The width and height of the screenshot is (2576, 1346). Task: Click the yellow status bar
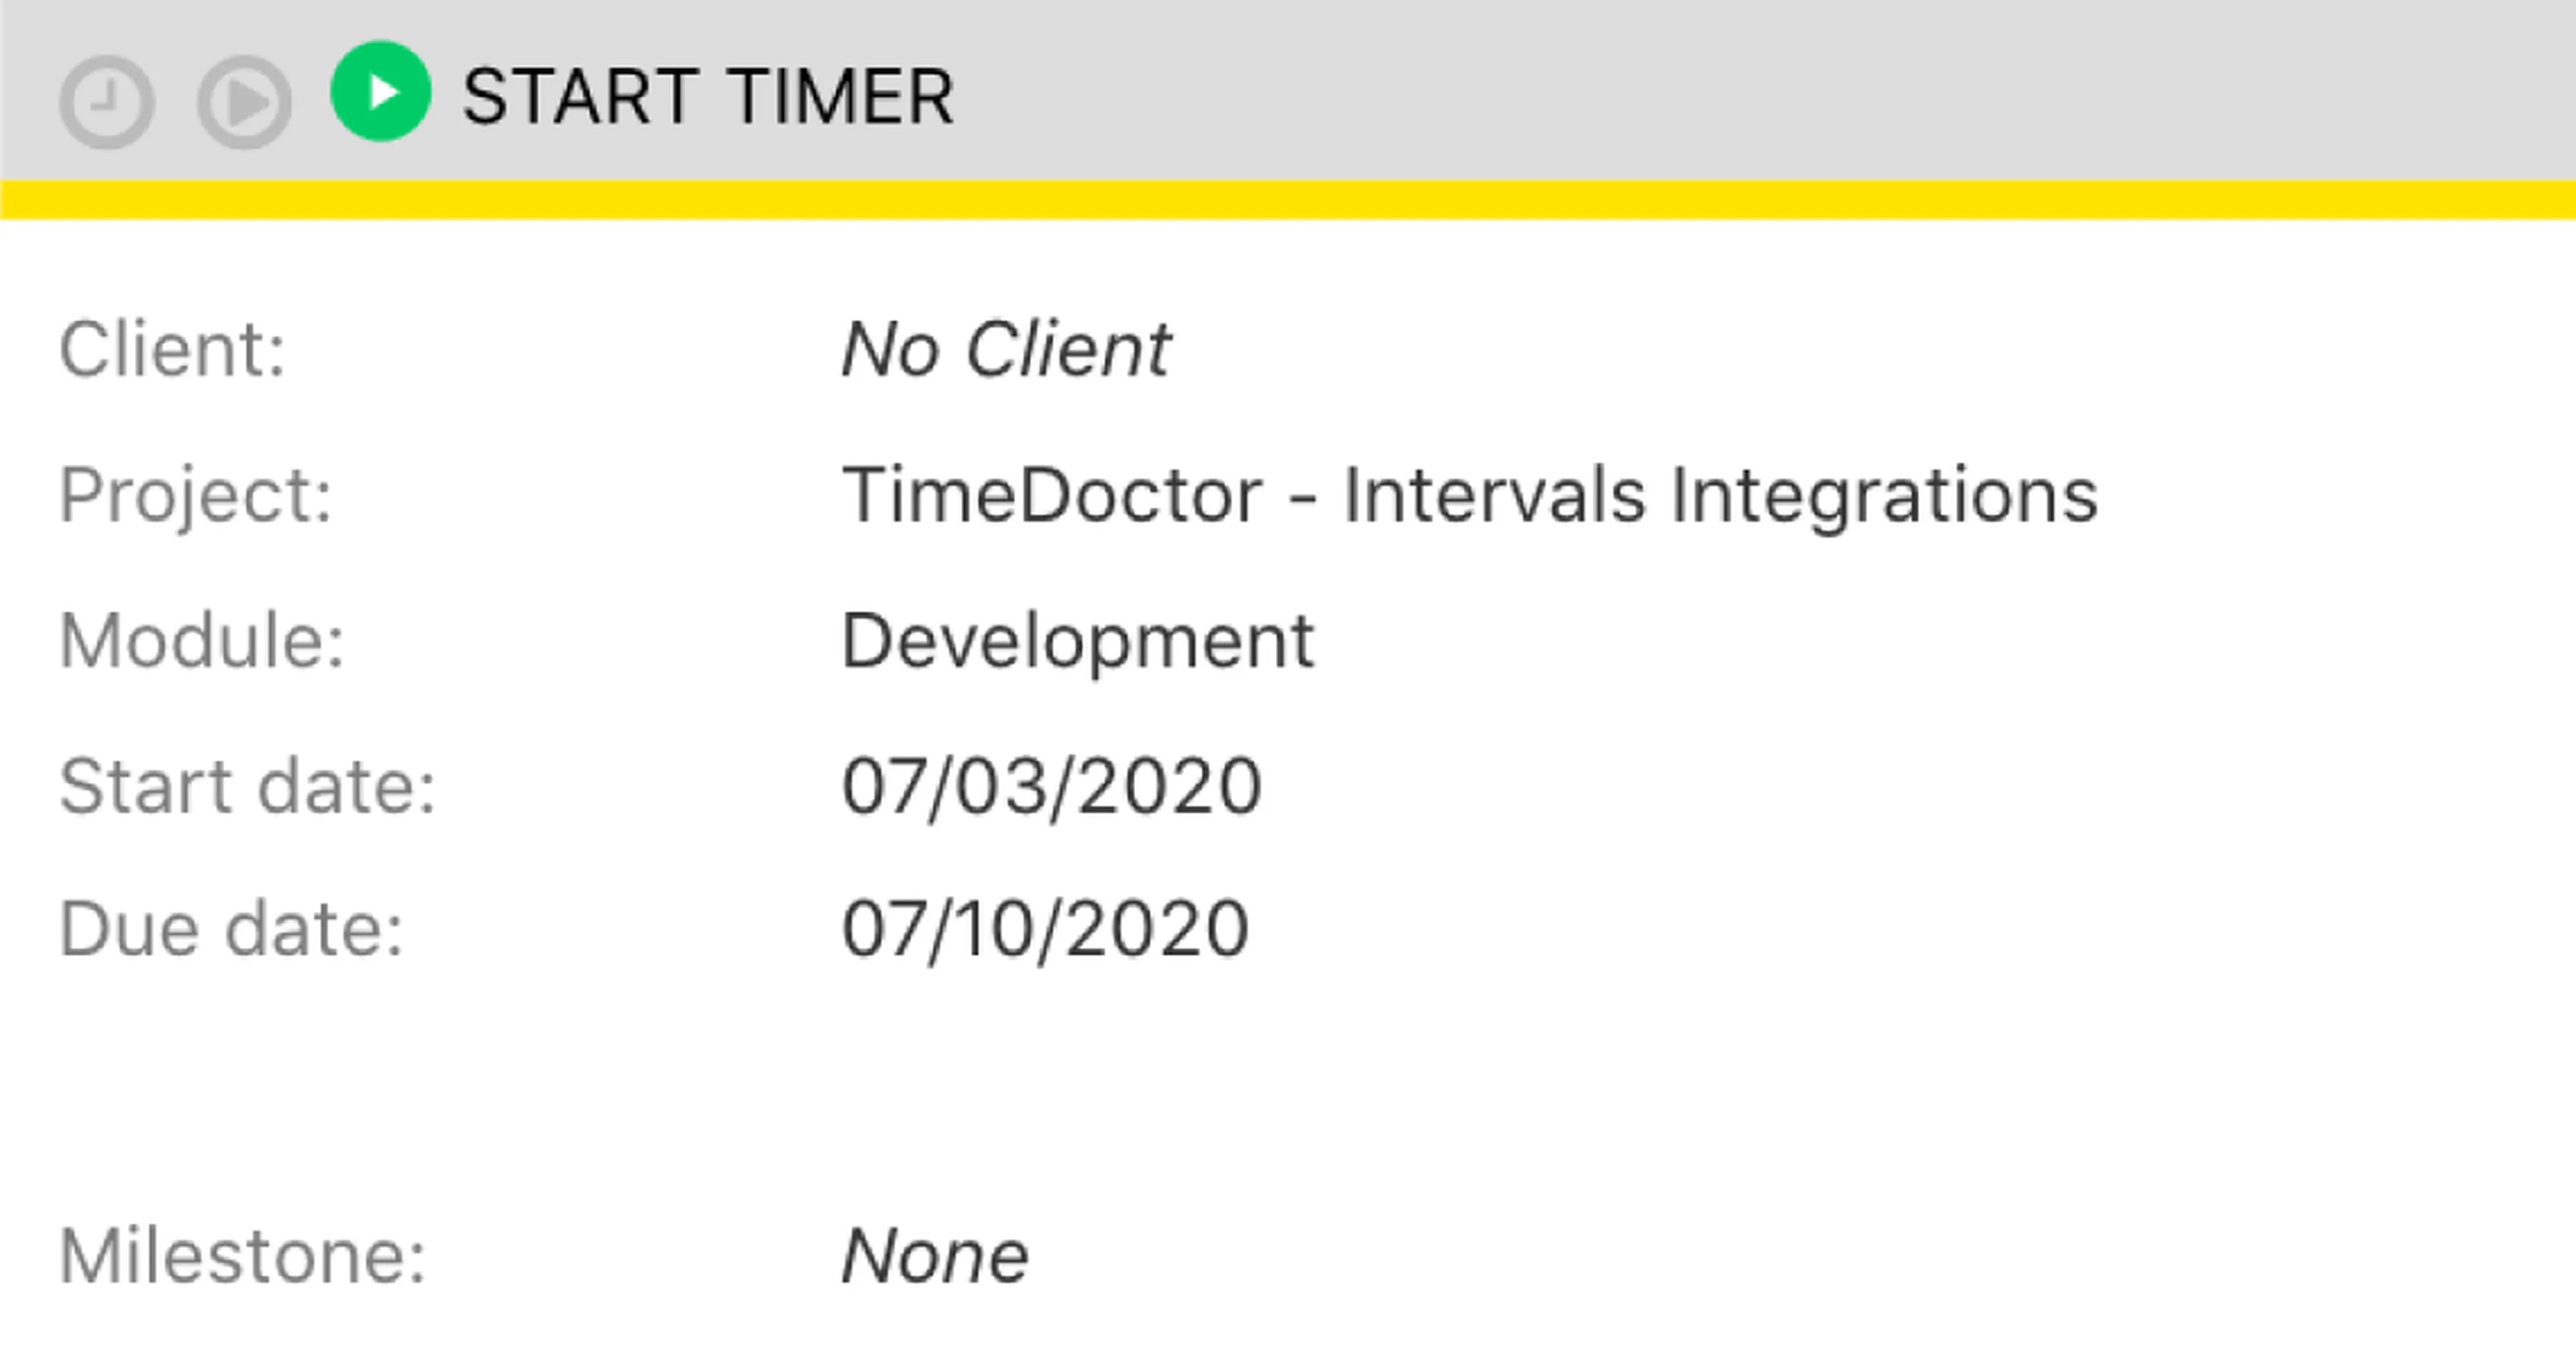point(1288,200)
